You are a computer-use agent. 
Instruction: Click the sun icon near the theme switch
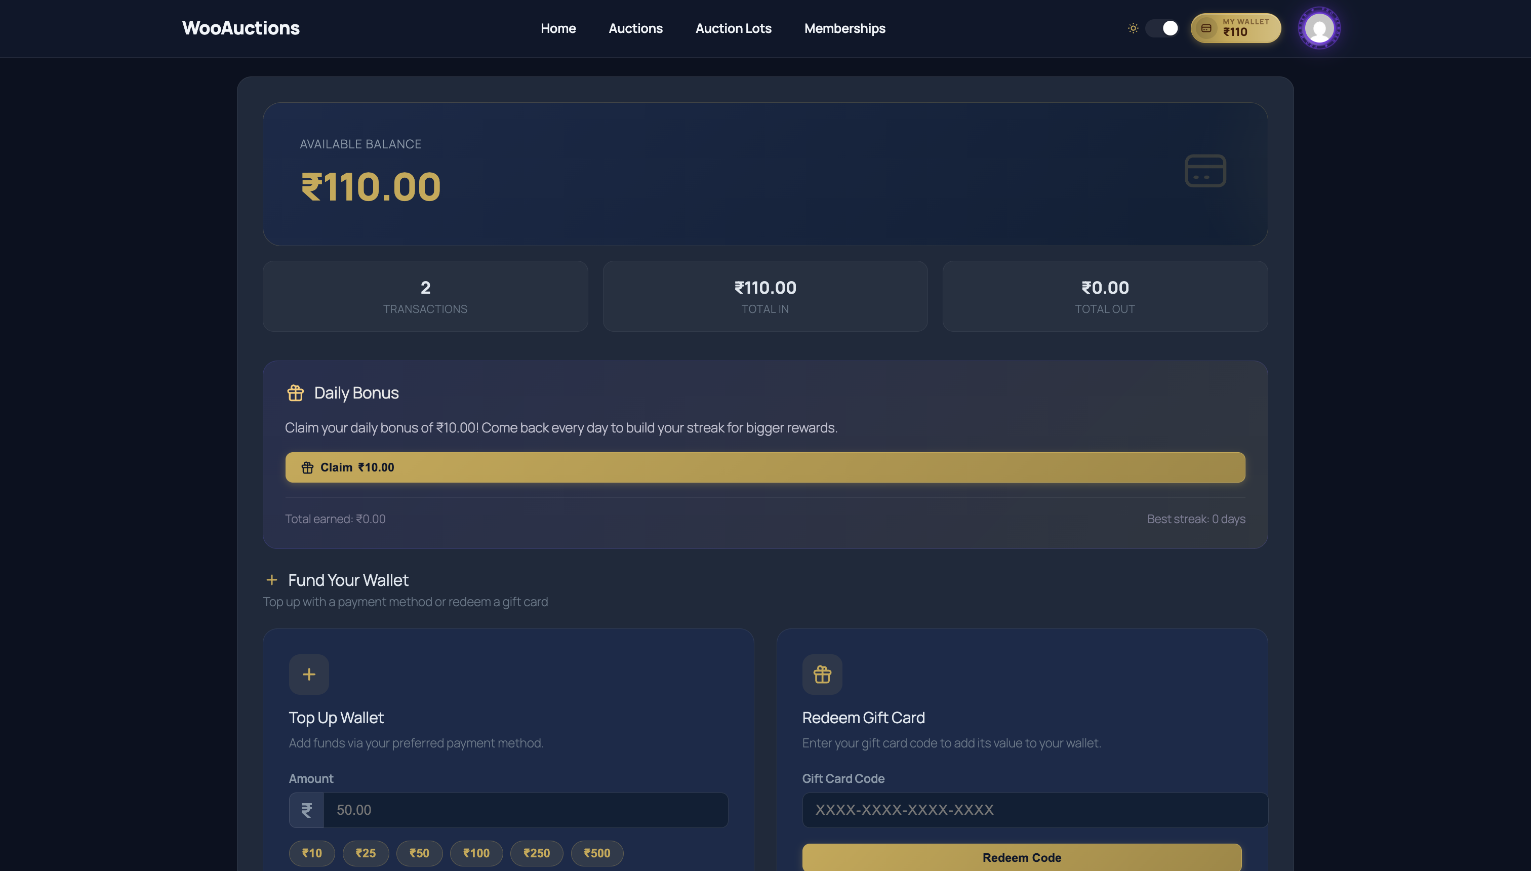(1132, 27)
